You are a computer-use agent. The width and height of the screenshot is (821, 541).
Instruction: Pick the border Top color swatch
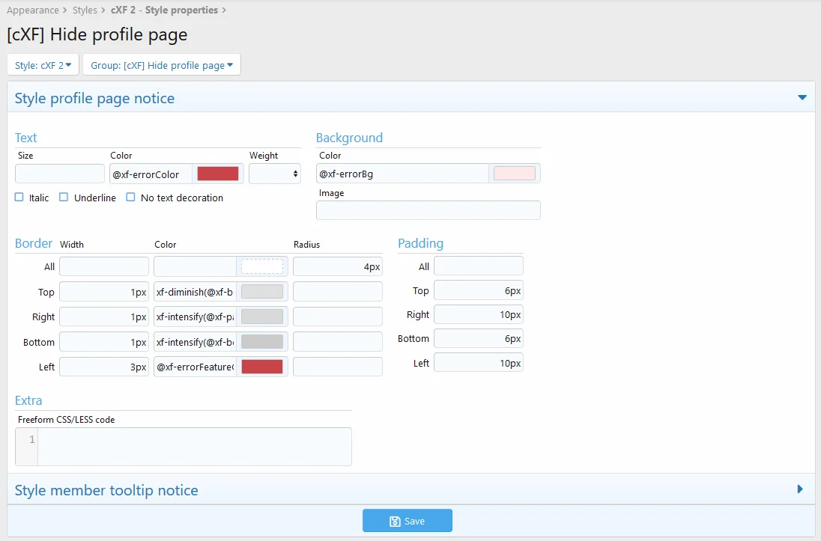point(261,292)
